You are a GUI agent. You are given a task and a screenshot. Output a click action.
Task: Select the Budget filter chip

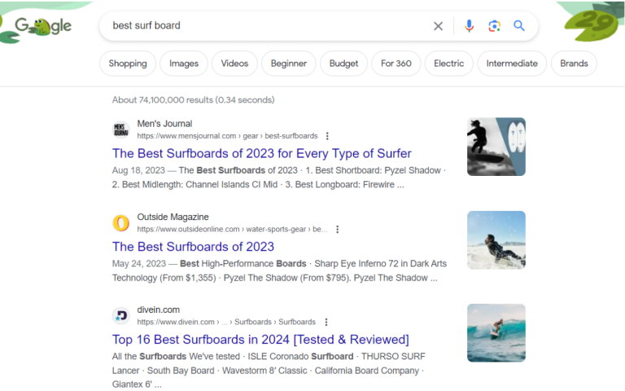[x=343, y=64]
